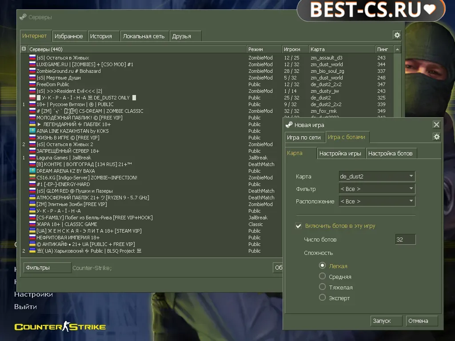This screenshot has width=455, height=341.
Task: Select server © АНТИКАЙФ 21+ UA
Action: click(152, 244)
